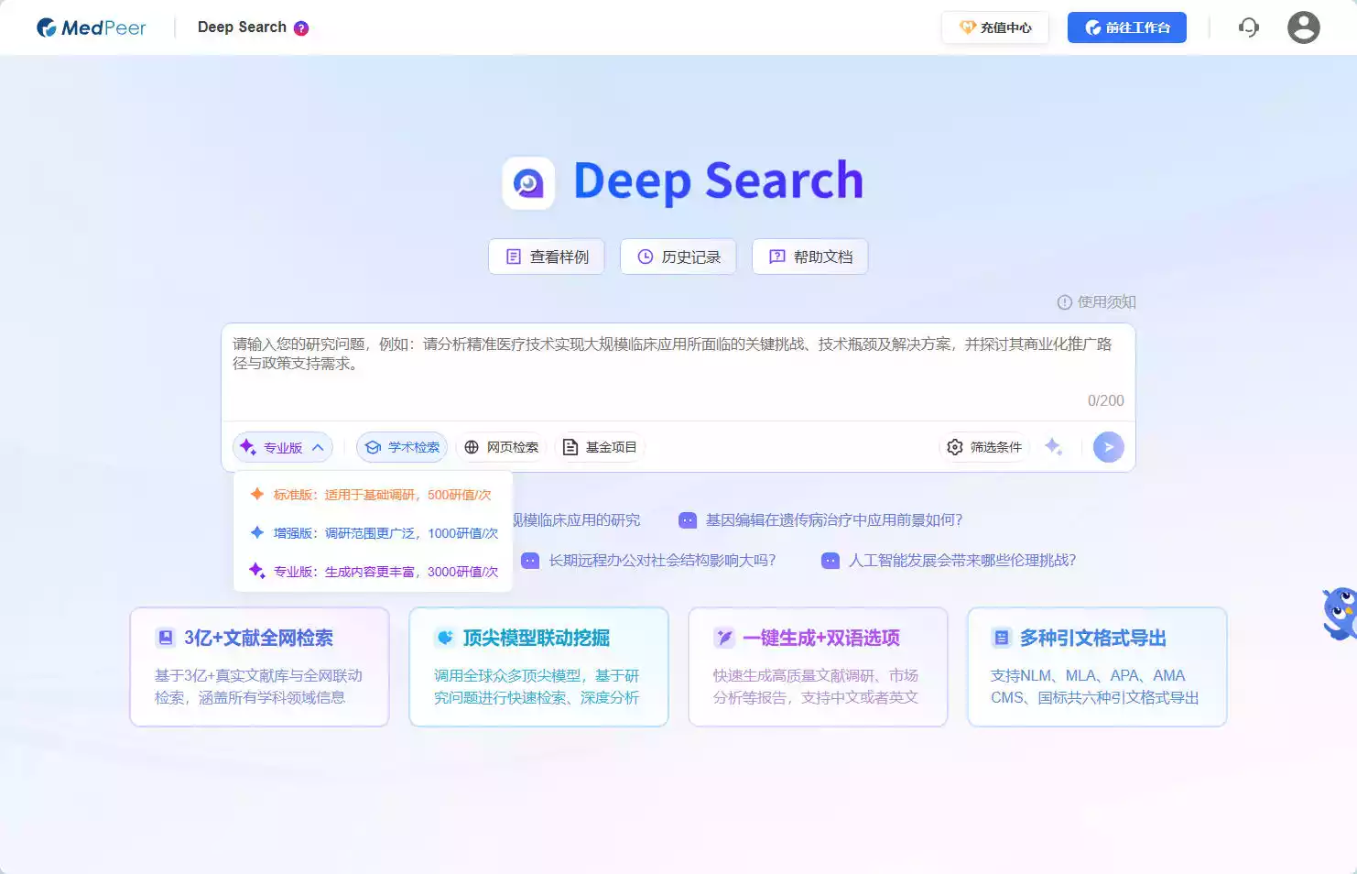This screenshot has height=874, width=1357.
Task: Open 筛选条件 filter conditions
Action: tap(984, 447)
